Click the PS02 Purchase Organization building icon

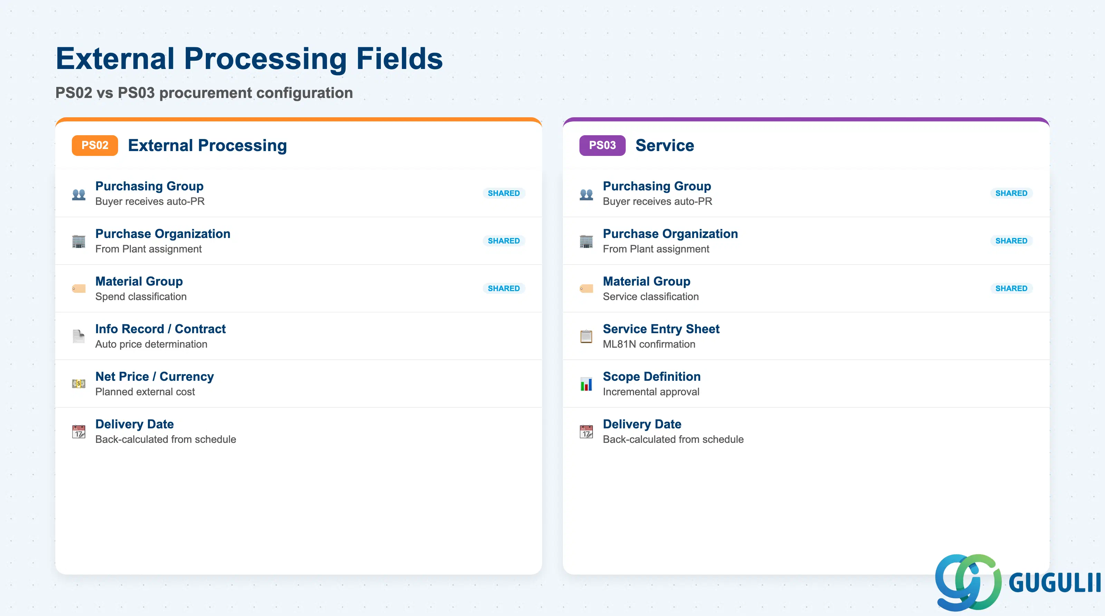[x=78, y=241]
